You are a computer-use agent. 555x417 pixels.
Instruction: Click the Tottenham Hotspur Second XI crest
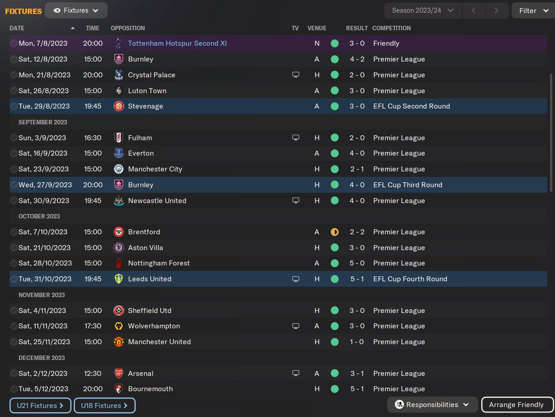tap(119, 43)
